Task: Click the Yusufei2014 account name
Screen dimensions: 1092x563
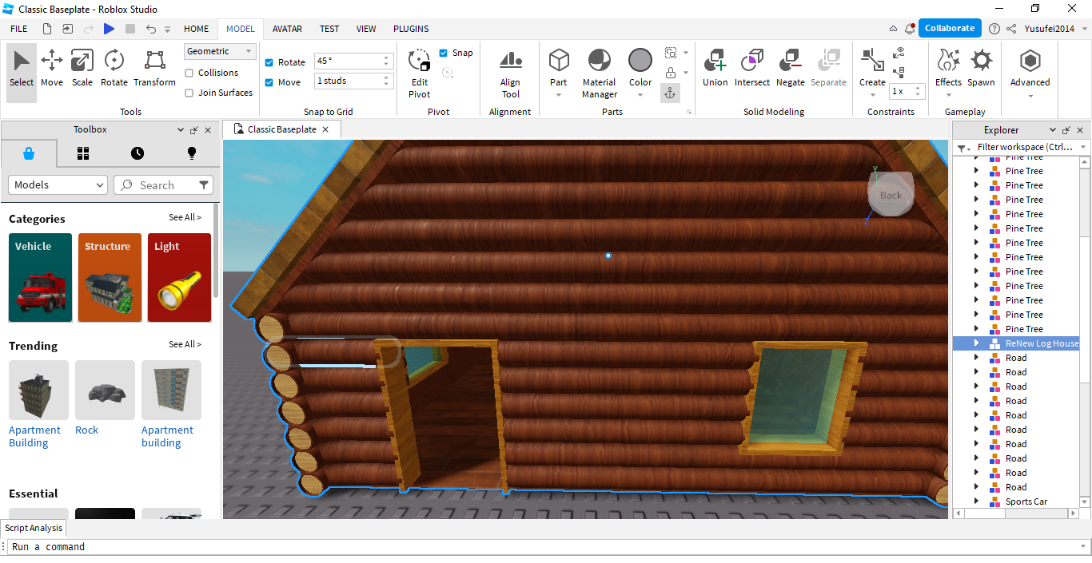Action: tap(1050, 29)
